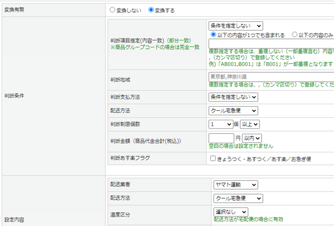Click the 配送業者 label
Viewport: 334px width, 226px height.
[x=120, y=185]
